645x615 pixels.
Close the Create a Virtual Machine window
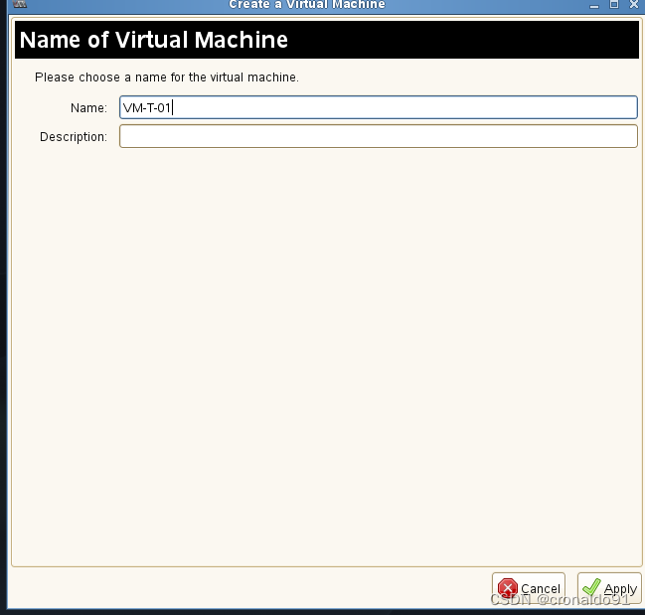click(634, 5)
